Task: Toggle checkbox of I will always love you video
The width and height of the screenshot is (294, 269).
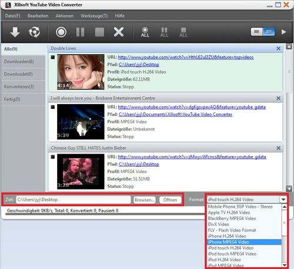Action: 53,107
